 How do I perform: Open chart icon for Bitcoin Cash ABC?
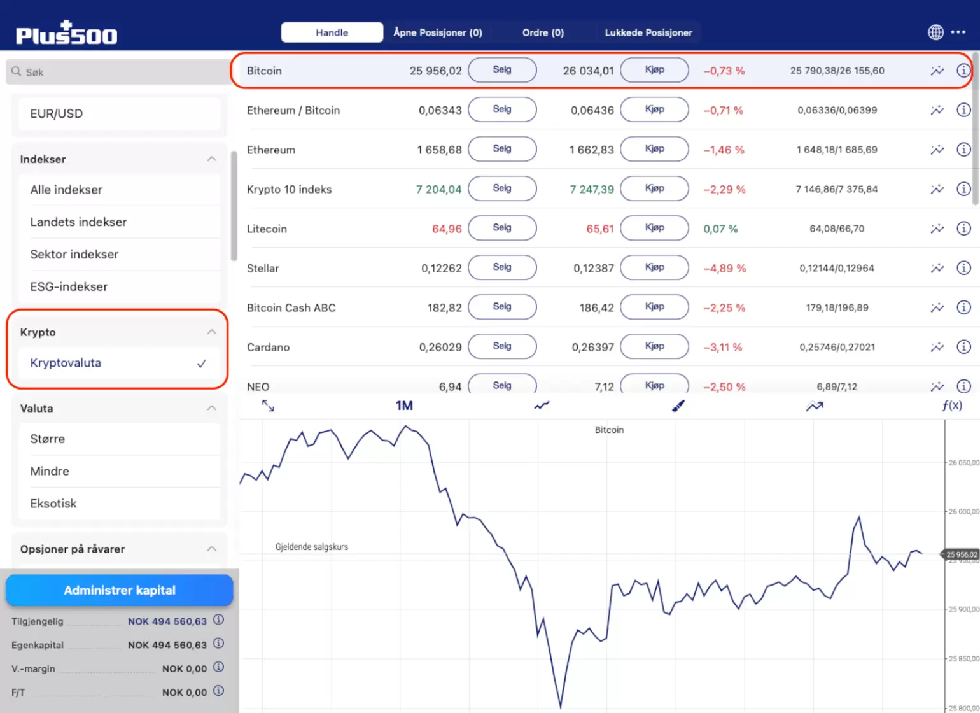pos(937,307)
